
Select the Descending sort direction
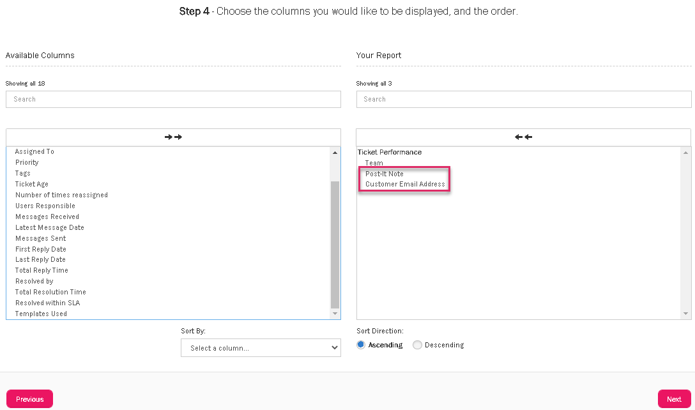coord(417,345)
